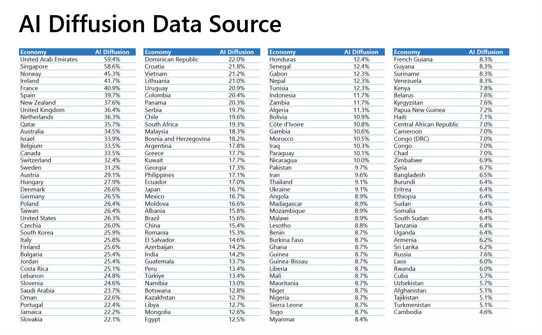542x335 pixels.
Task: Select the Papua New Guinea entry
Action: (419, 110)
